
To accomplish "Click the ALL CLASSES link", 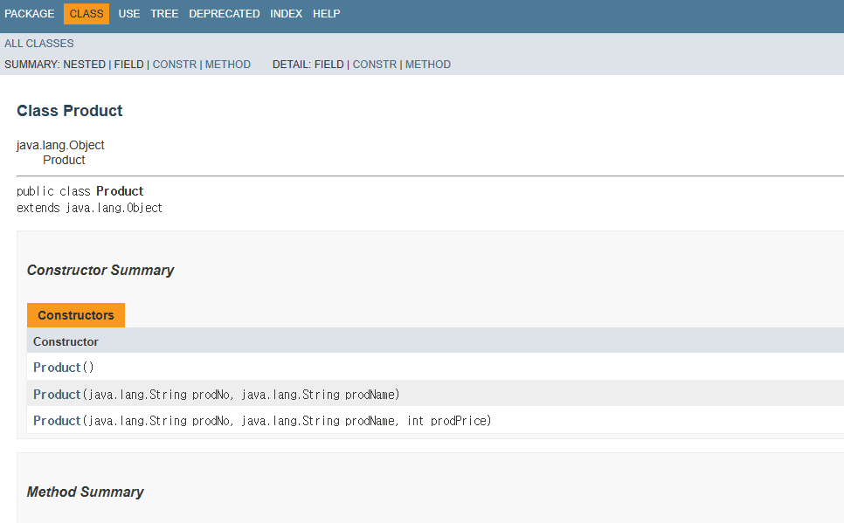I will (x=39, y=44).
